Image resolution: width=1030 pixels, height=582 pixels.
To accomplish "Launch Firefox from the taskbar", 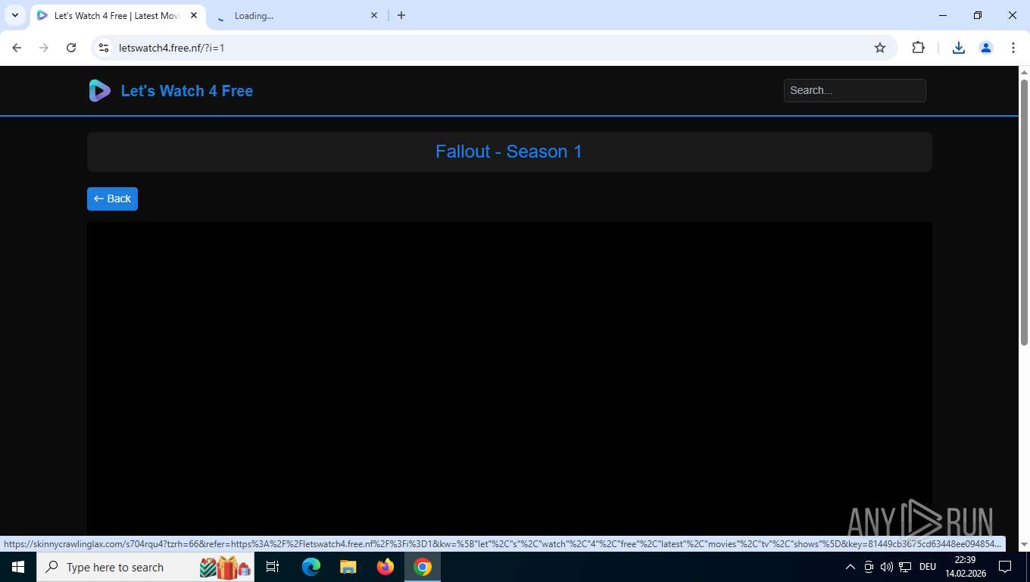I will 385,567.
